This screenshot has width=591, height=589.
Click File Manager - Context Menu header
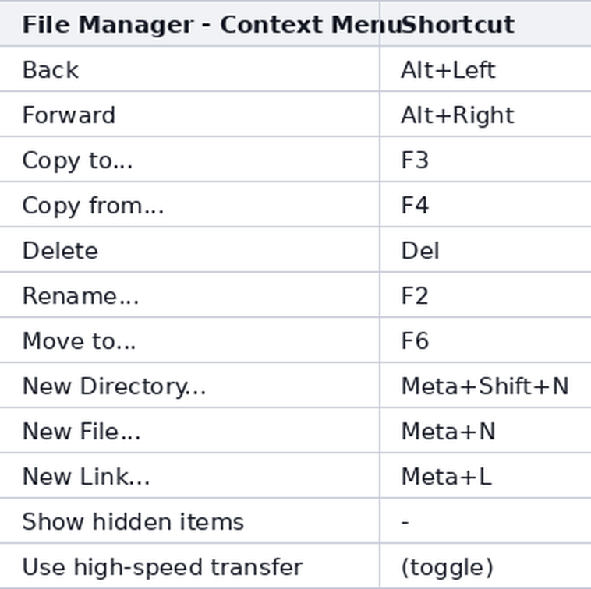pos(189,23)
